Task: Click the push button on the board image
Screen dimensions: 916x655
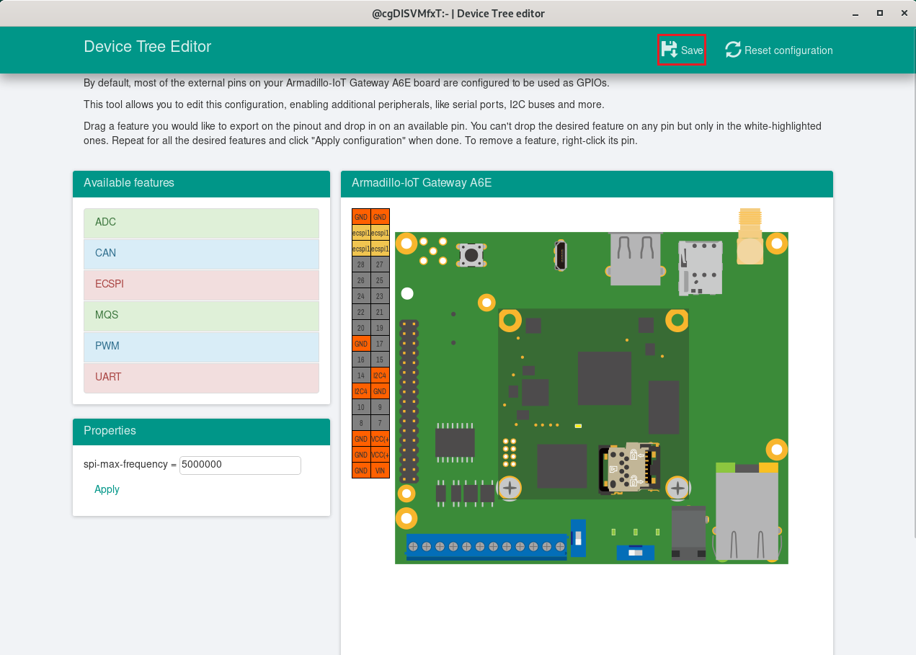Action: point(472,254)
